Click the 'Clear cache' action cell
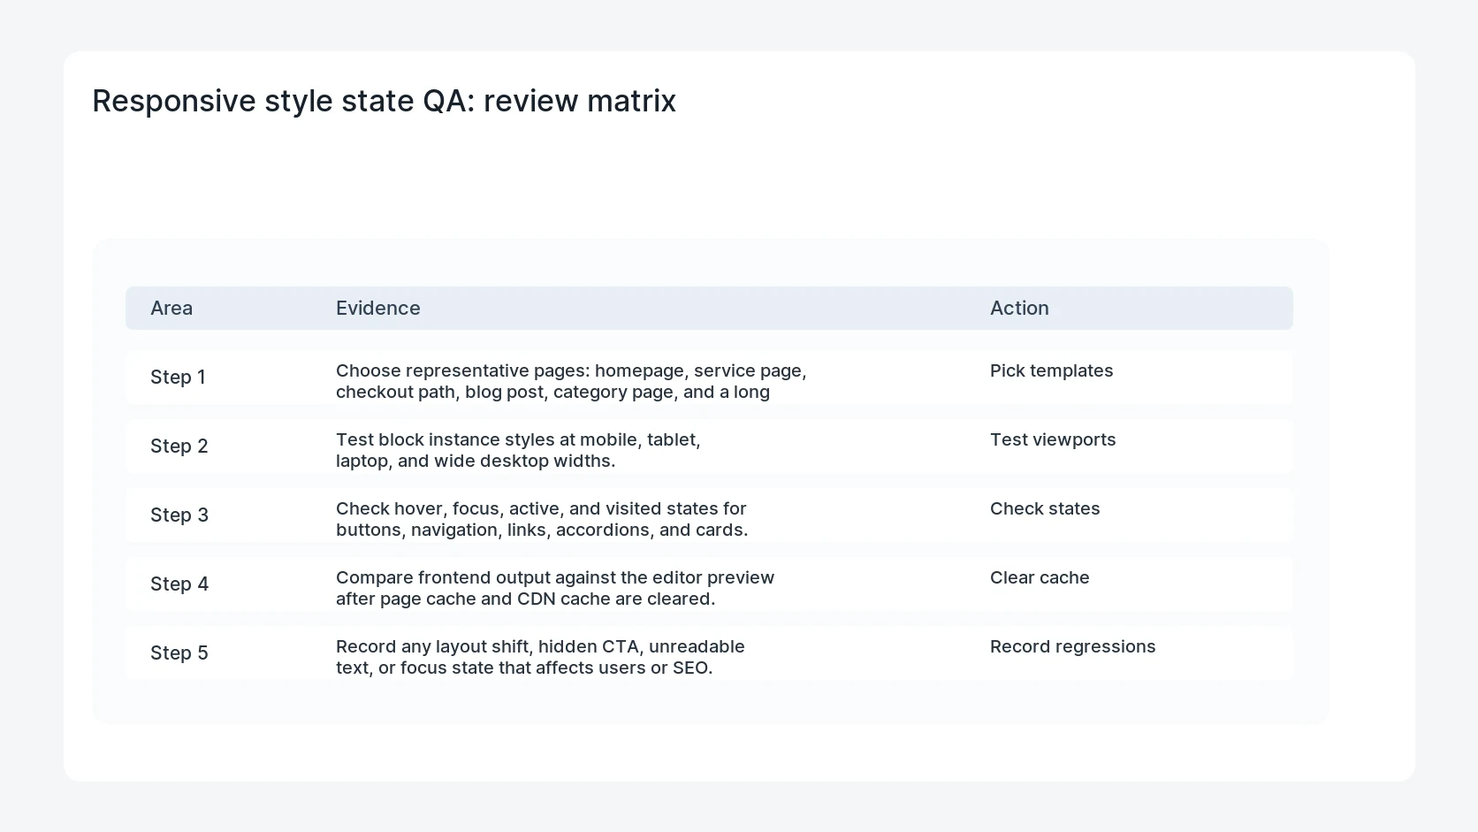The width and height of the screenshot is (1478, 832). (1040, 577)
